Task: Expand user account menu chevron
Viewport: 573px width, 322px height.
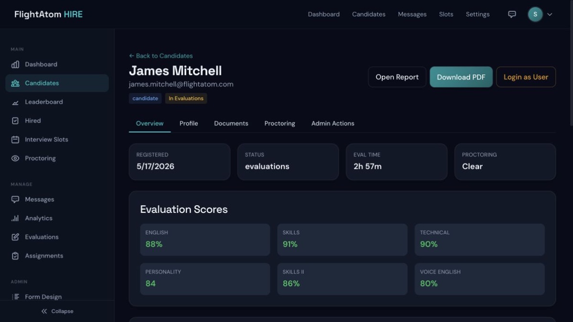Action: [x=550, y=14]
